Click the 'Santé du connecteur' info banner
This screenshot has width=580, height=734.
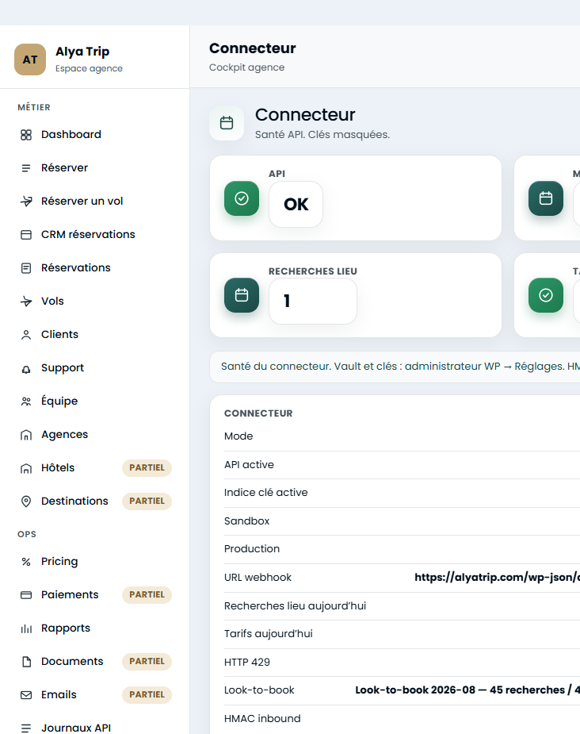tap(395, 367)
